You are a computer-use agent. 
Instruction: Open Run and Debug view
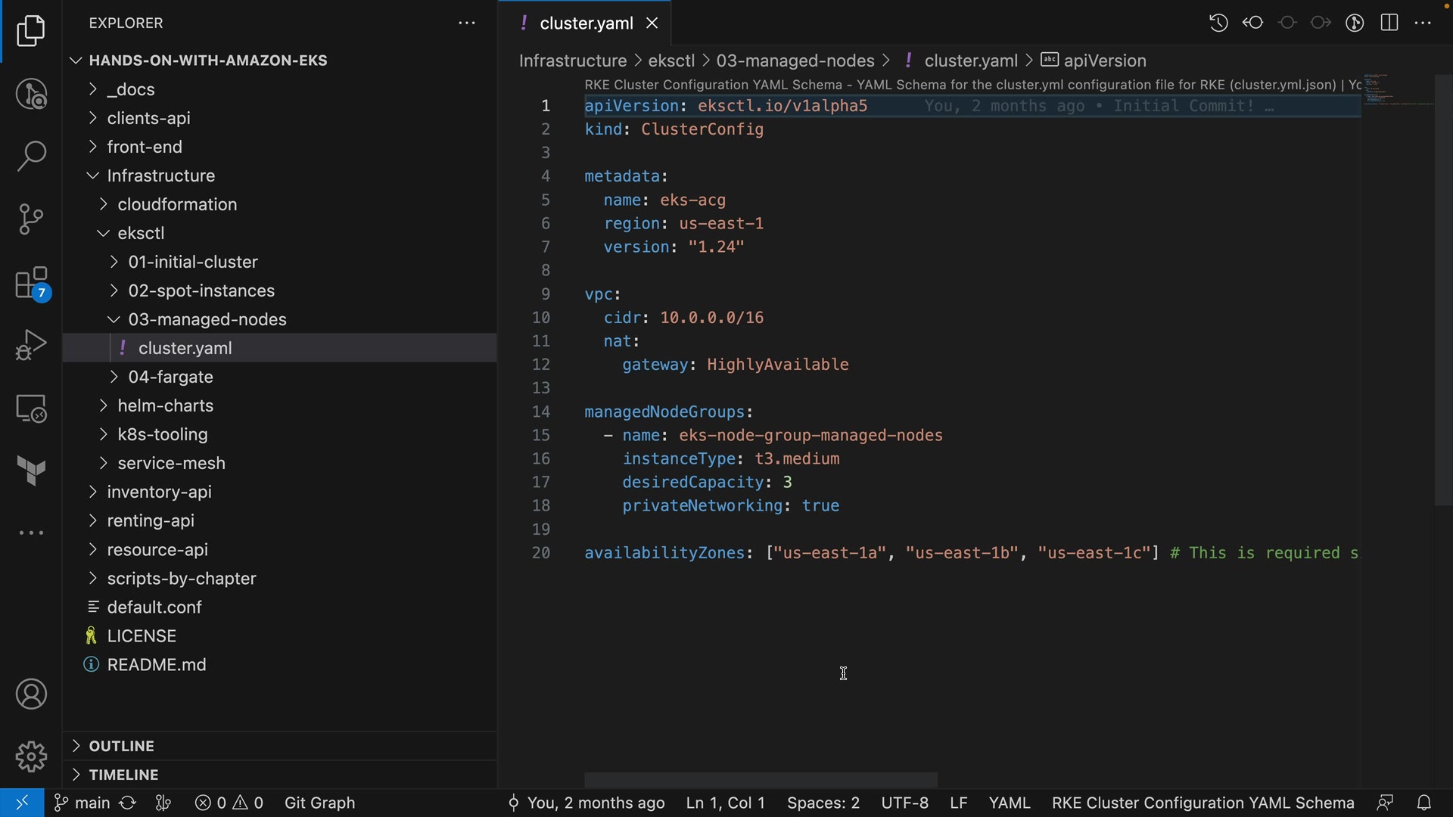point(31,345)
